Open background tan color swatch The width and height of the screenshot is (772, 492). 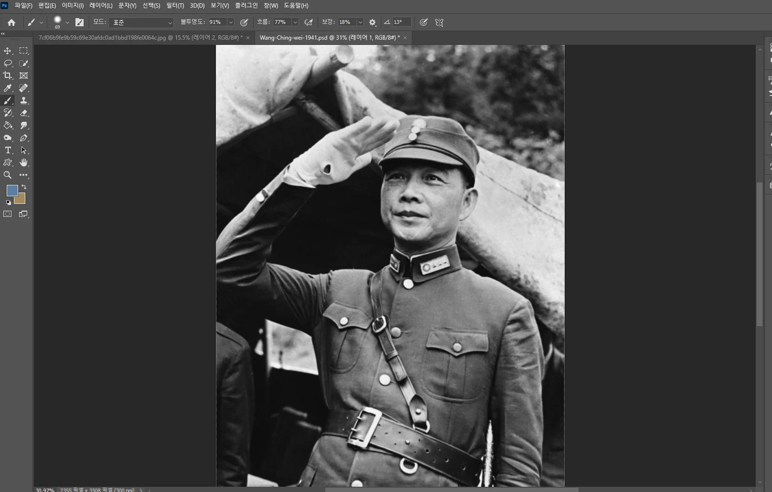pyautogui.click(x=21, y=199)
